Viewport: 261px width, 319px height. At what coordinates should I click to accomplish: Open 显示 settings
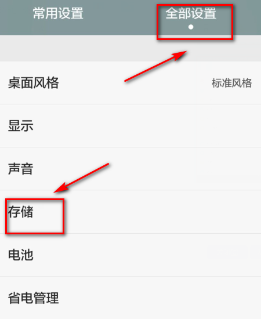[x=130, y=125]
